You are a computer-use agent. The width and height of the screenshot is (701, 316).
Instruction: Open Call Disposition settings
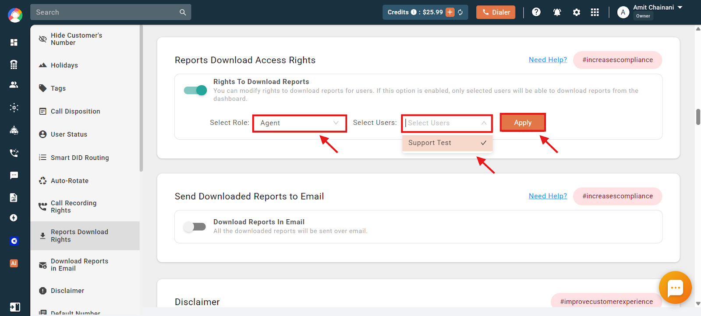click(x=85, y=111)
